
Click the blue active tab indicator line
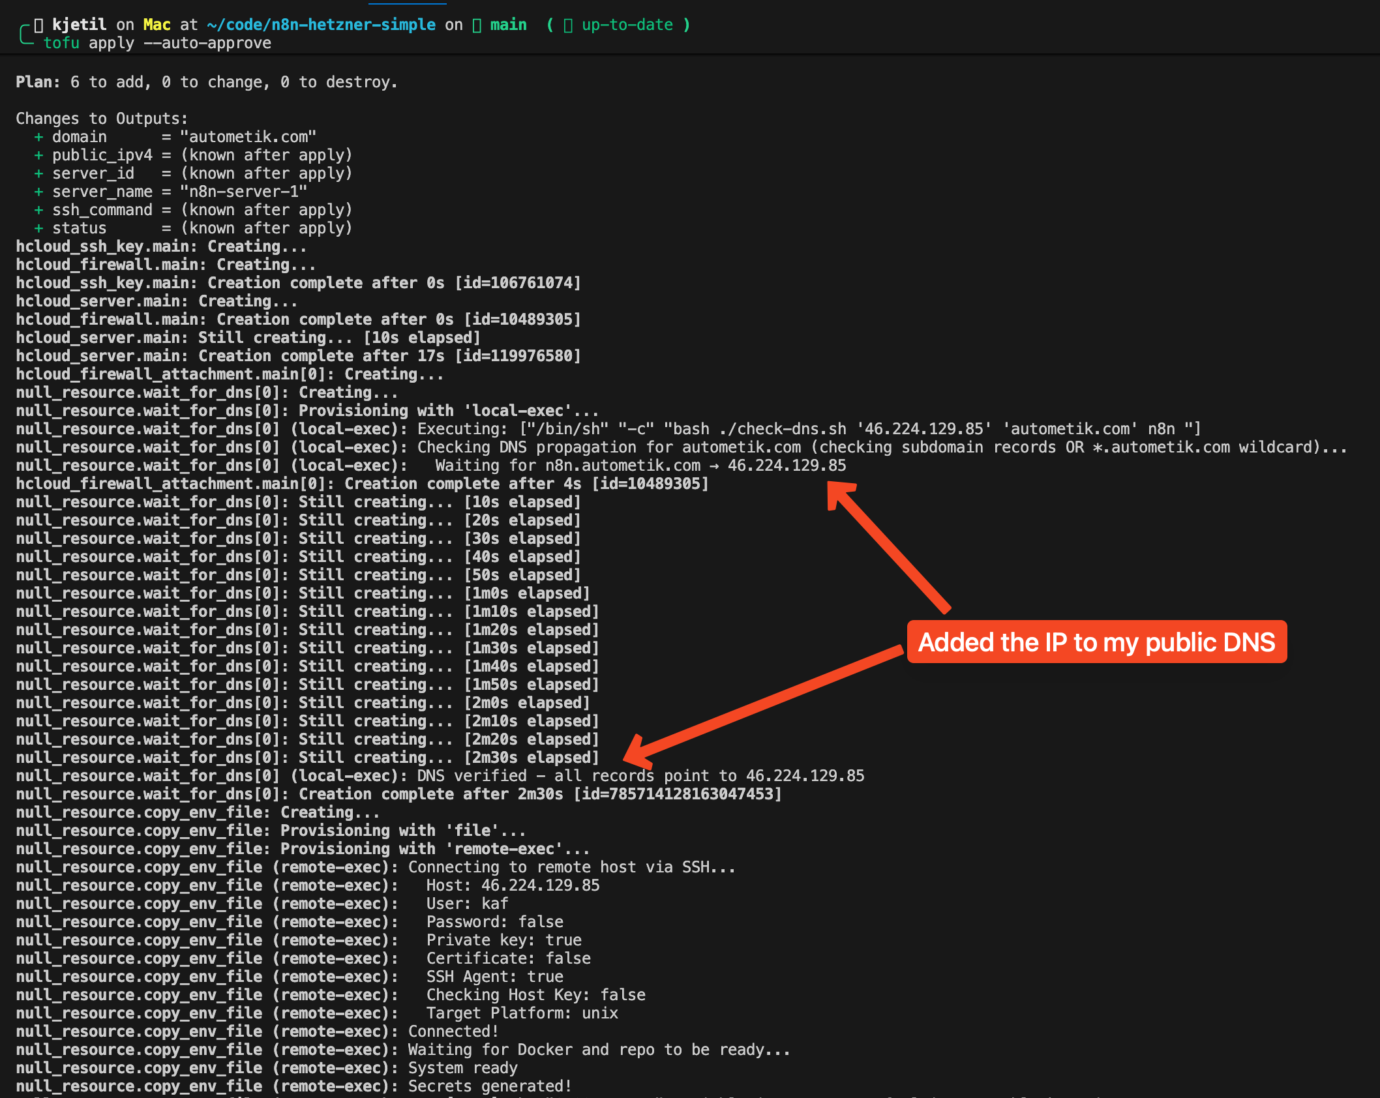(407, 3)
